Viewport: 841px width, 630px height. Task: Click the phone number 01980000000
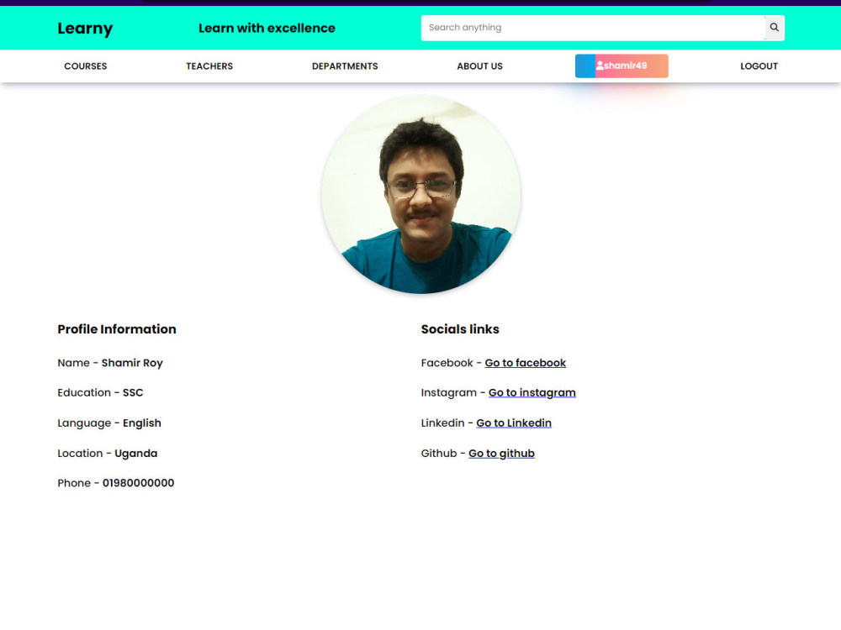(139, 483)
